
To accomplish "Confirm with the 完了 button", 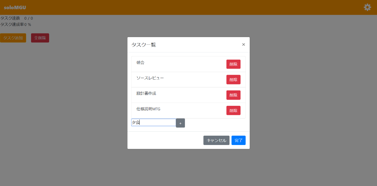I will [x=238, y=140].
